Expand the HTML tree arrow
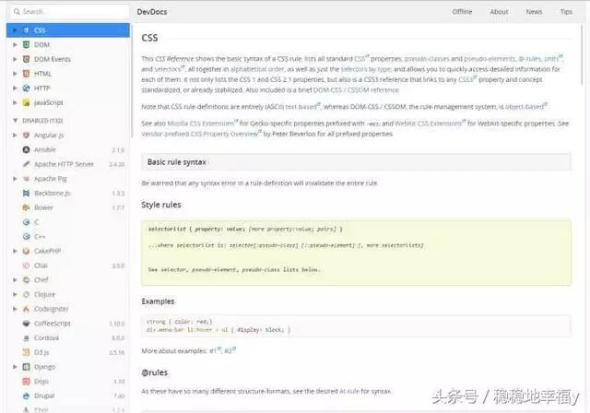Screen dimensions: 590x413 [x=15, y=74]
